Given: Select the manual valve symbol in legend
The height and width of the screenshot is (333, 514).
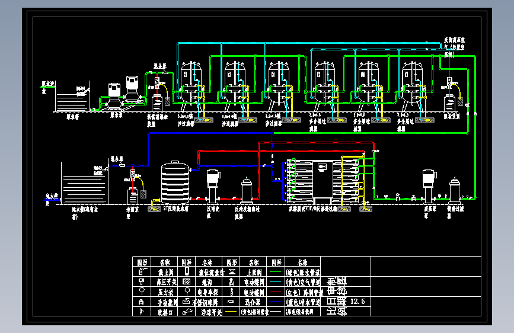Looking at the screenshot, I should 142,301.
